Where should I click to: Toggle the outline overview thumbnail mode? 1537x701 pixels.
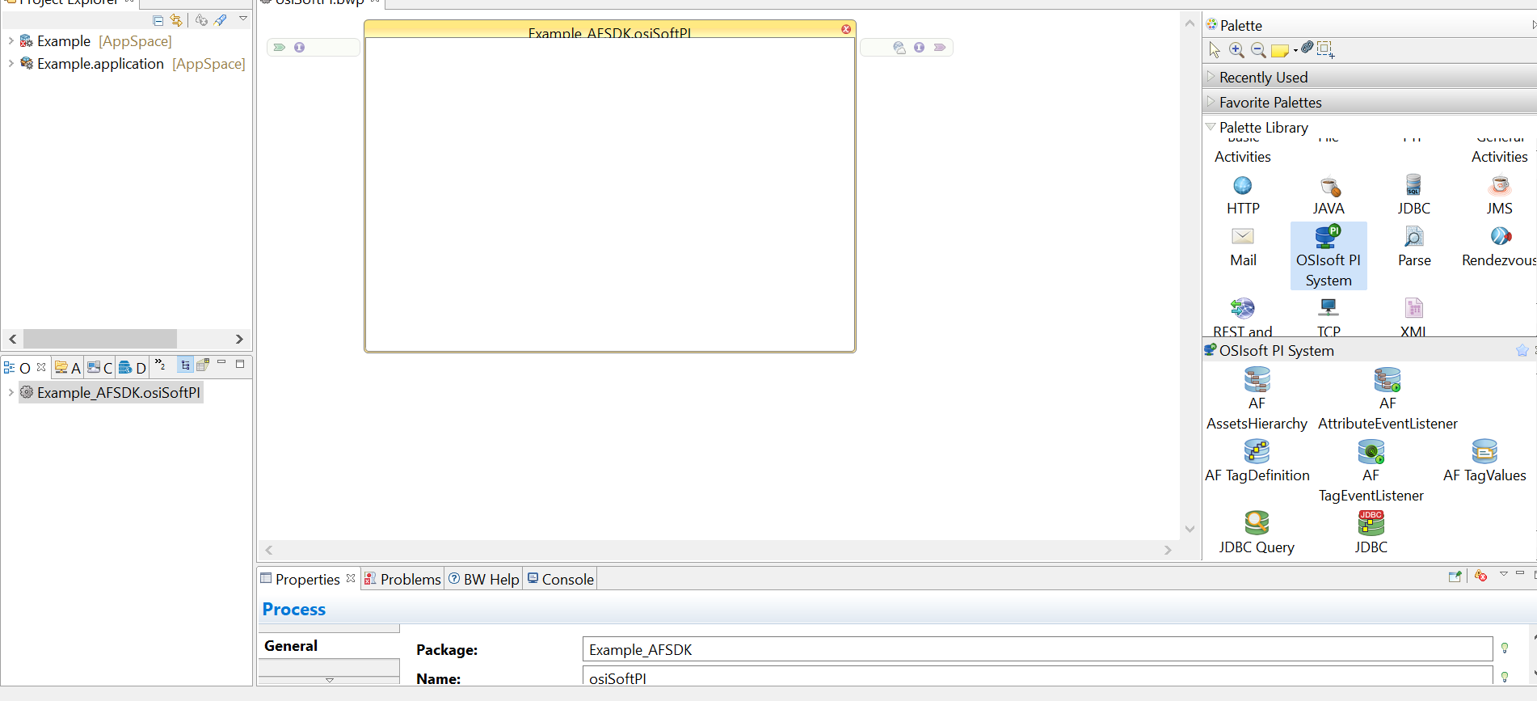[x=203, y=365]
